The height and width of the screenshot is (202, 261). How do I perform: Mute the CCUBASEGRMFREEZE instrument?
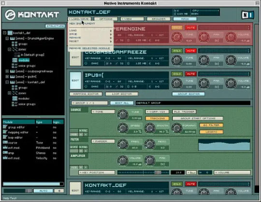(x=191, y=51)
